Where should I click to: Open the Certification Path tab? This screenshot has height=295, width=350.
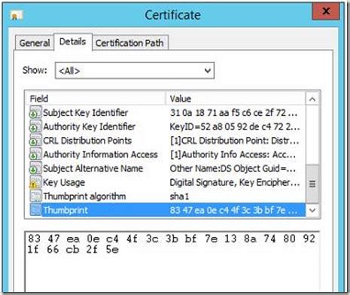pyautogui.click(x=129, y=43)
